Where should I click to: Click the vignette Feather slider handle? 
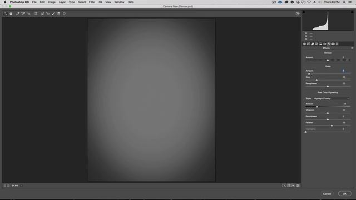[332, 126]
